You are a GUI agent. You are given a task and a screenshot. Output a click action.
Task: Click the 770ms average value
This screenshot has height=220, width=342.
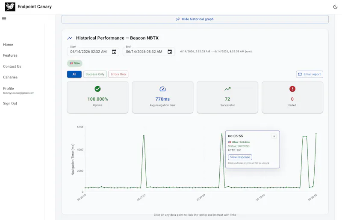(162, 99)
